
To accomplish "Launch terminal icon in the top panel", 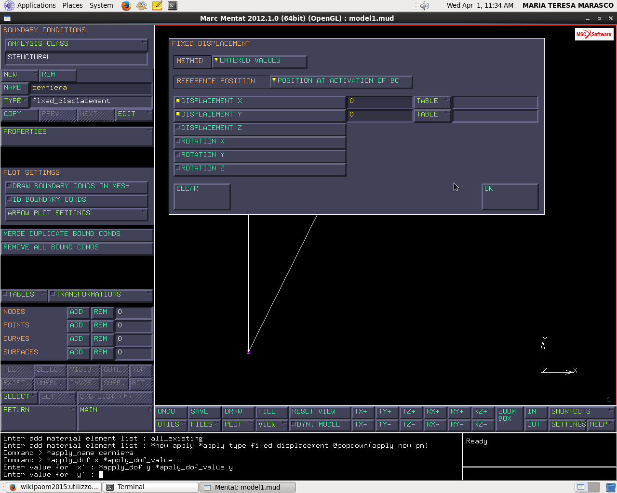I will click(x=173, y=6).
